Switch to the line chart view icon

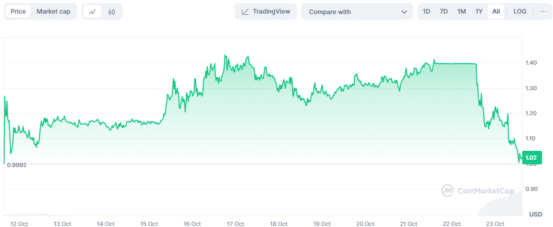[x=92, y=11]
